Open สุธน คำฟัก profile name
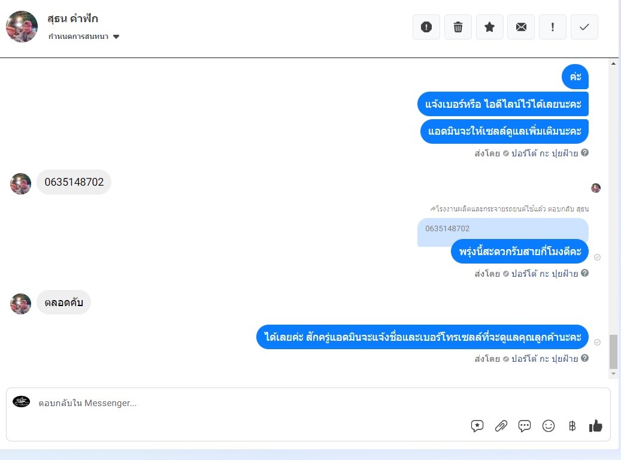The width and height of the screenshot is (621, 460). tap(72, 19)
